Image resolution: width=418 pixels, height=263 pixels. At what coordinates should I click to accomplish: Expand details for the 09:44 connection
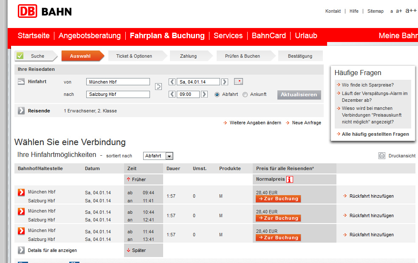21,192
